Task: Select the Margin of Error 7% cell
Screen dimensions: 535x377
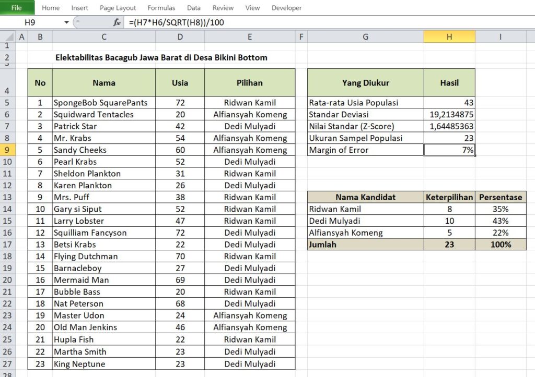Action: click(449, 150)
